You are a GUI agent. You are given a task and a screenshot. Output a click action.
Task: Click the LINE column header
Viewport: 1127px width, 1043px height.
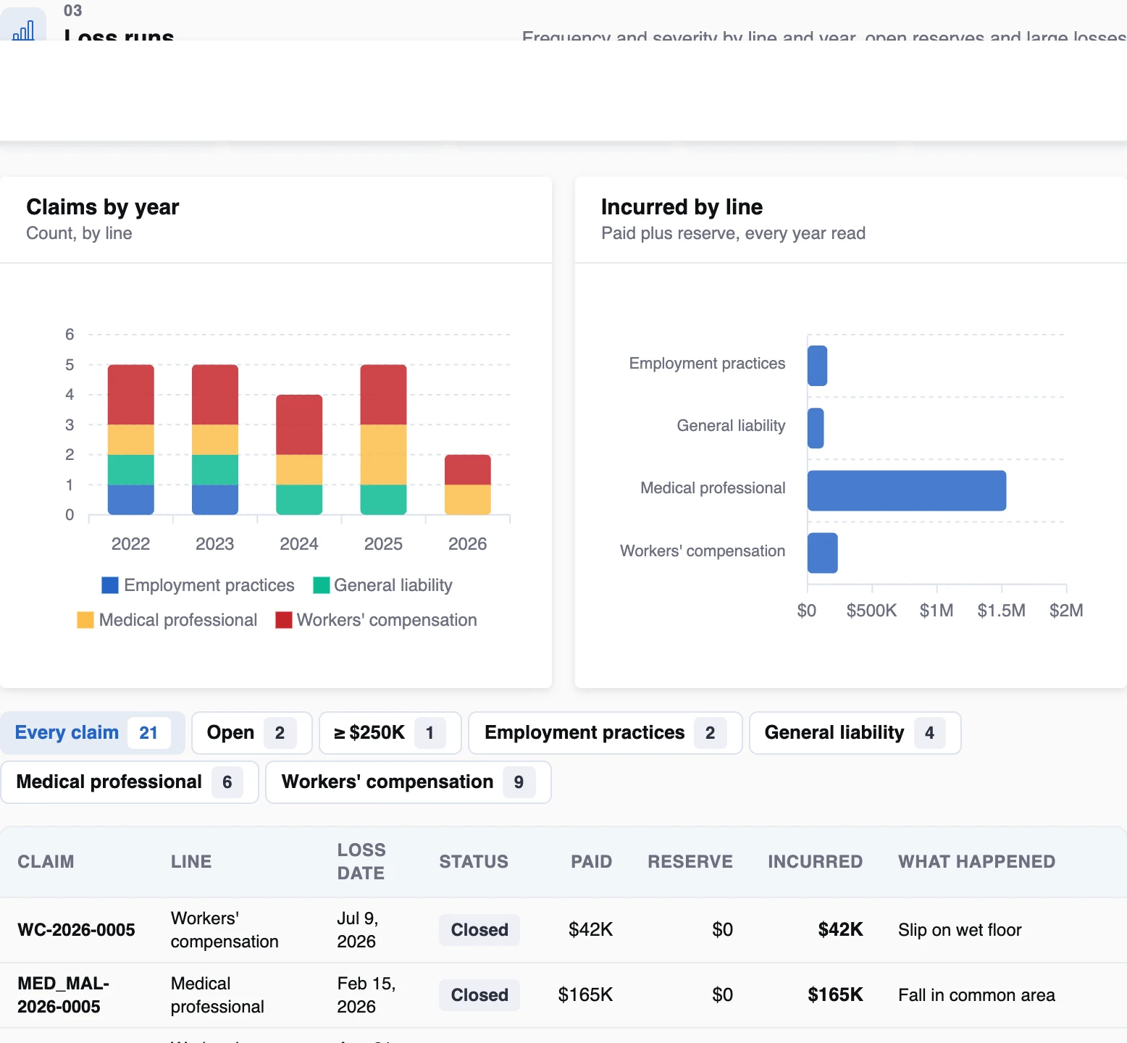point(191,862)
